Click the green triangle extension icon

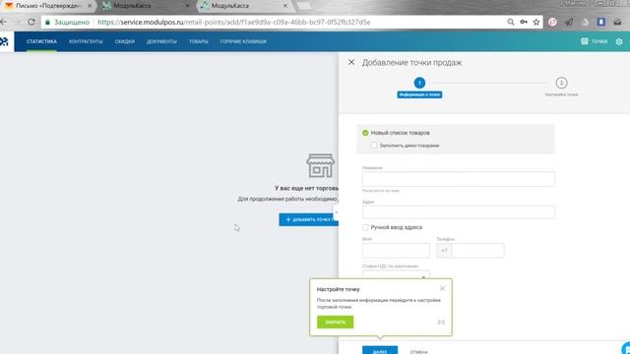585,22
